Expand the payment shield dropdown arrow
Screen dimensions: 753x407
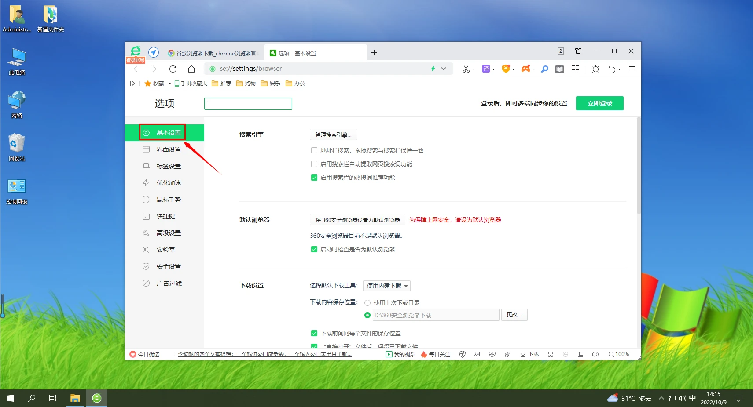[513, 69]
